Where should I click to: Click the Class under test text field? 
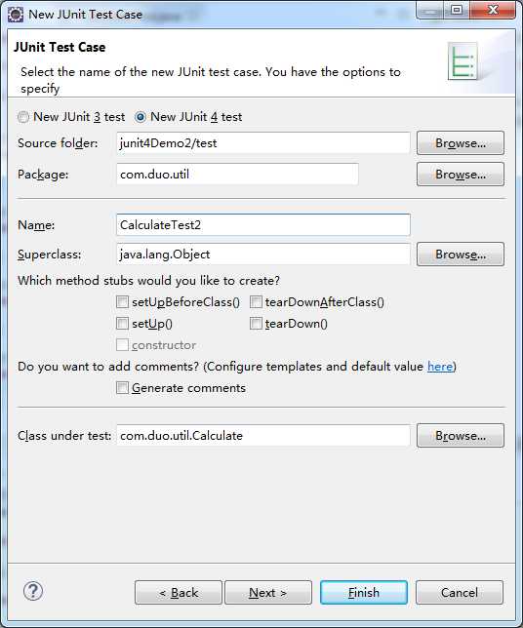(x=263, y=435)
